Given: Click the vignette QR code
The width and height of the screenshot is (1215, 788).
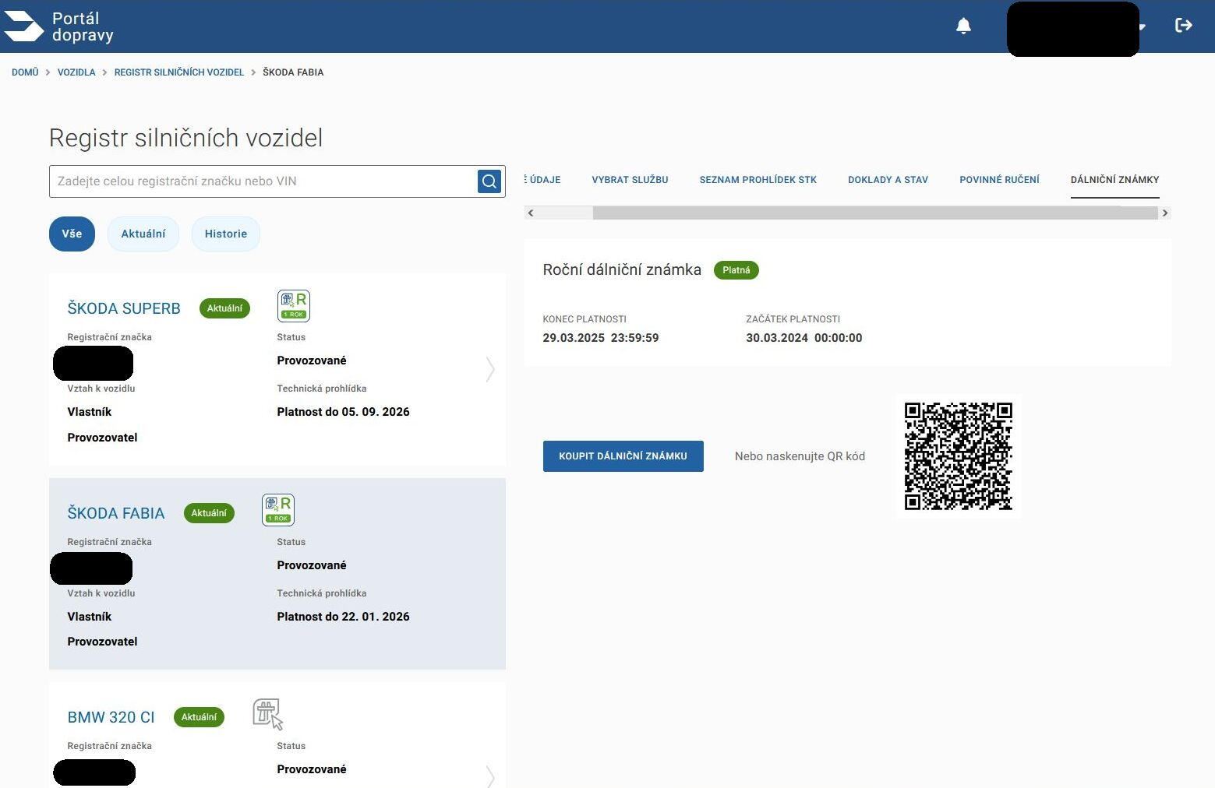Looking at the screenshot, I should [958, 456].
